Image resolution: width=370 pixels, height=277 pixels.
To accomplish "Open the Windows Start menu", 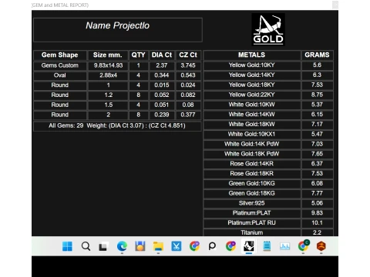I will tap(67, 246).
